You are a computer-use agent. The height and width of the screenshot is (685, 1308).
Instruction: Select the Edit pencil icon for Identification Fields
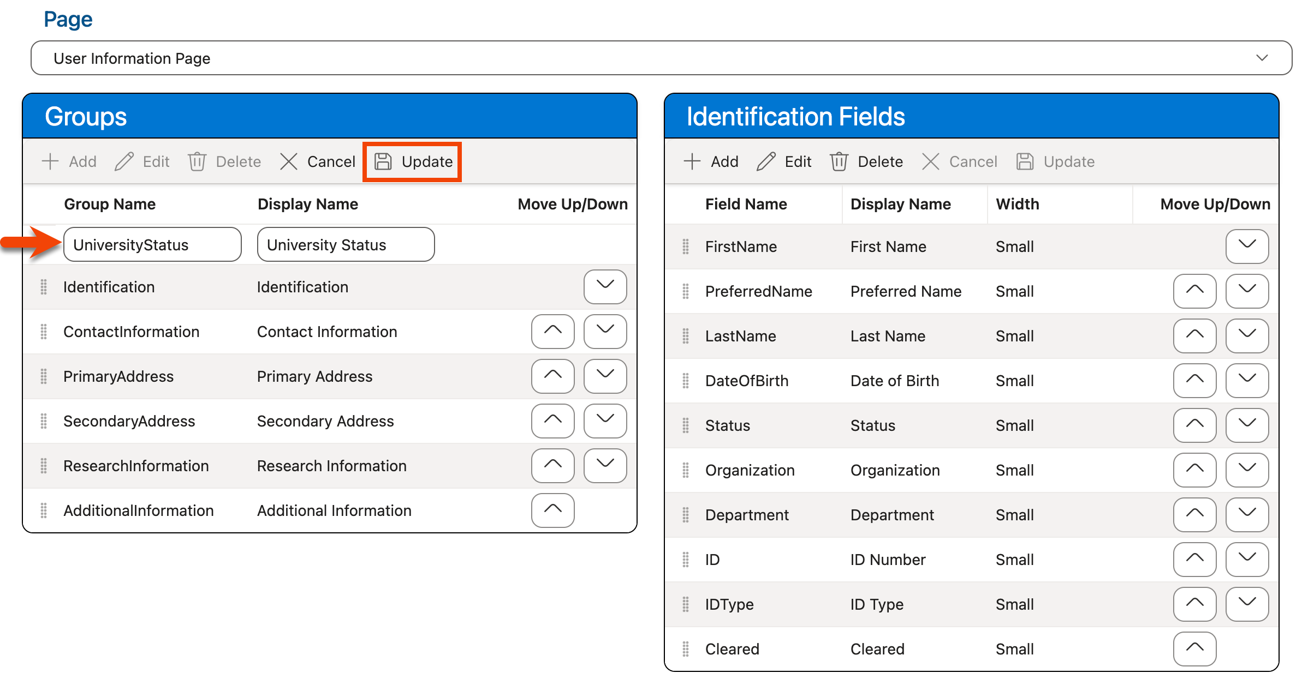pos(767,161)
